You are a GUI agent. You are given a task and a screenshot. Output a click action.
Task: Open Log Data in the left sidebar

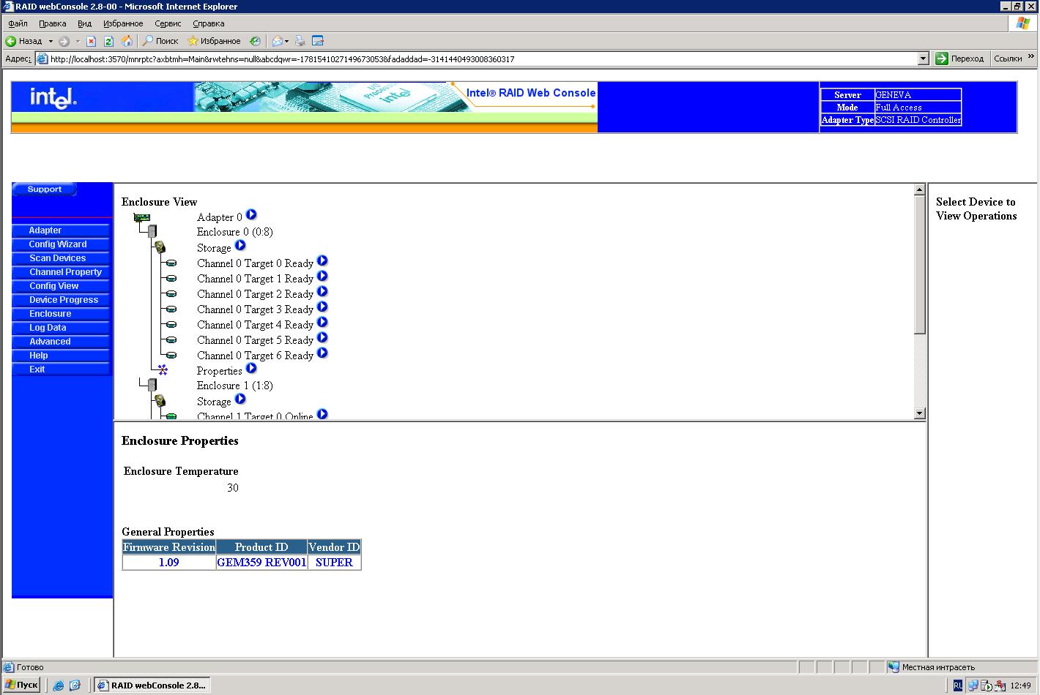coord(48,328)
